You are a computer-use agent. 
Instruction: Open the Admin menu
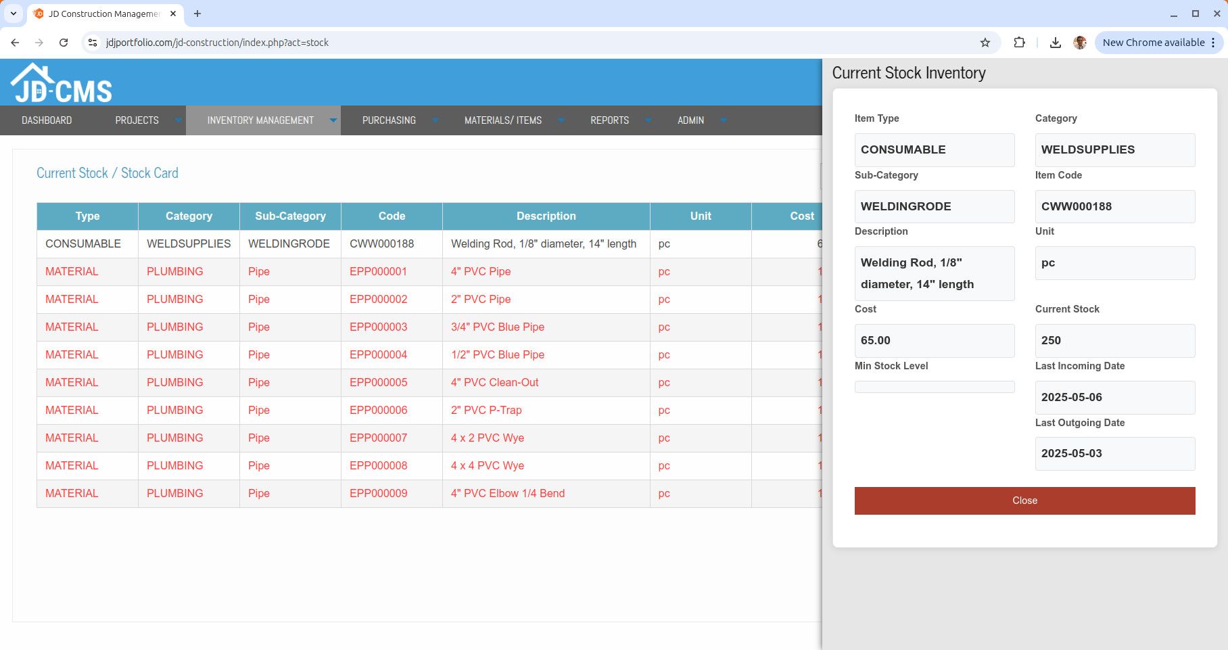[x=690, y=120]
